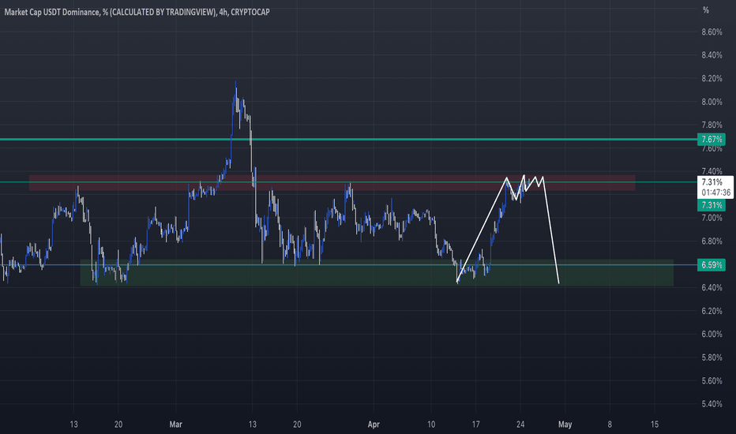Viewport: 736px width, 434px height.
Task: Click the 8 date label on time axis
Action: (x=610, y=425)
